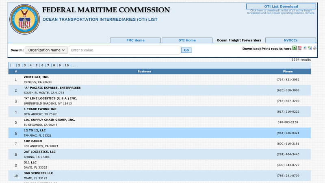Viewport: 325px width, 183px height.
Task: Open row number 6 link for 12 TO 12, LLC
Action: point(16,133)
